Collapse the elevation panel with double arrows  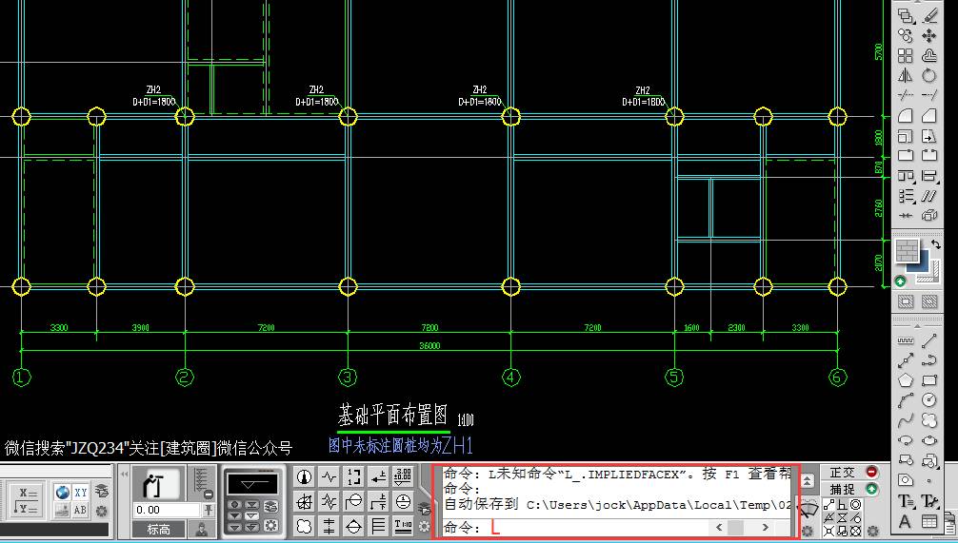pos(124,475)
